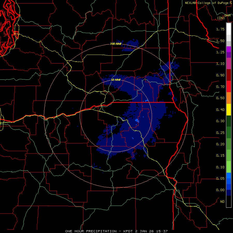Click the 0.15 legend value
This screenshot has height=233, width=233.
[220, 156]
